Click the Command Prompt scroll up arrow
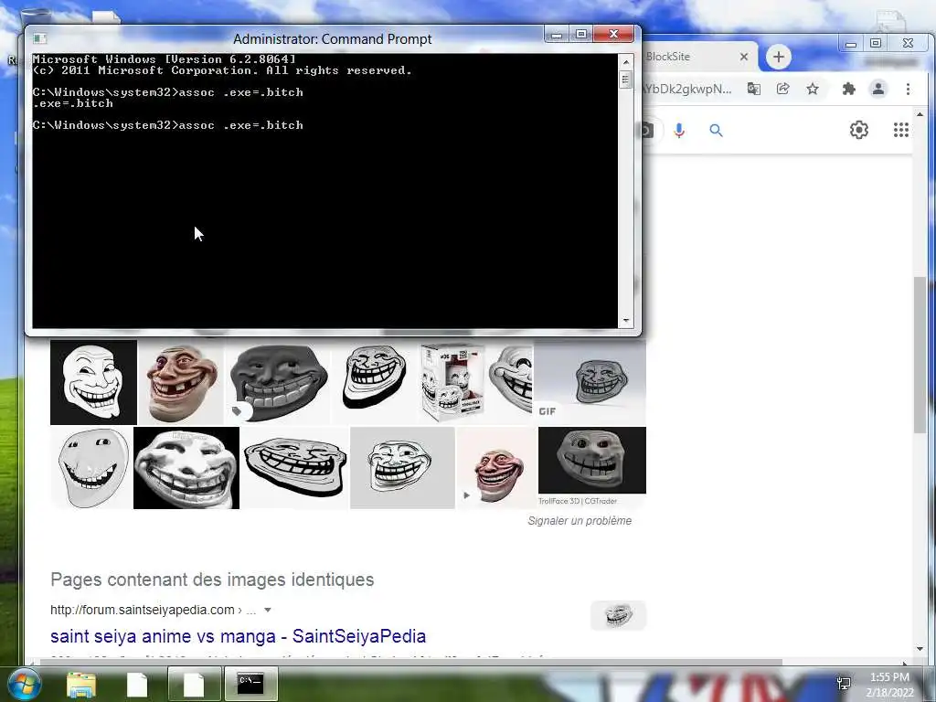Screen dimensions: 936x702 625,62
